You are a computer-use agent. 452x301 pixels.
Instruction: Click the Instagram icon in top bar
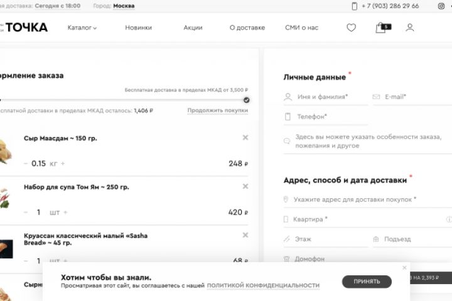441,6
